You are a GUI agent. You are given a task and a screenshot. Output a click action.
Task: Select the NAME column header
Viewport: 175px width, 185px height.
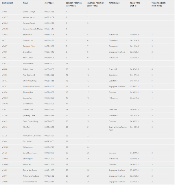(x=26, y=3)
